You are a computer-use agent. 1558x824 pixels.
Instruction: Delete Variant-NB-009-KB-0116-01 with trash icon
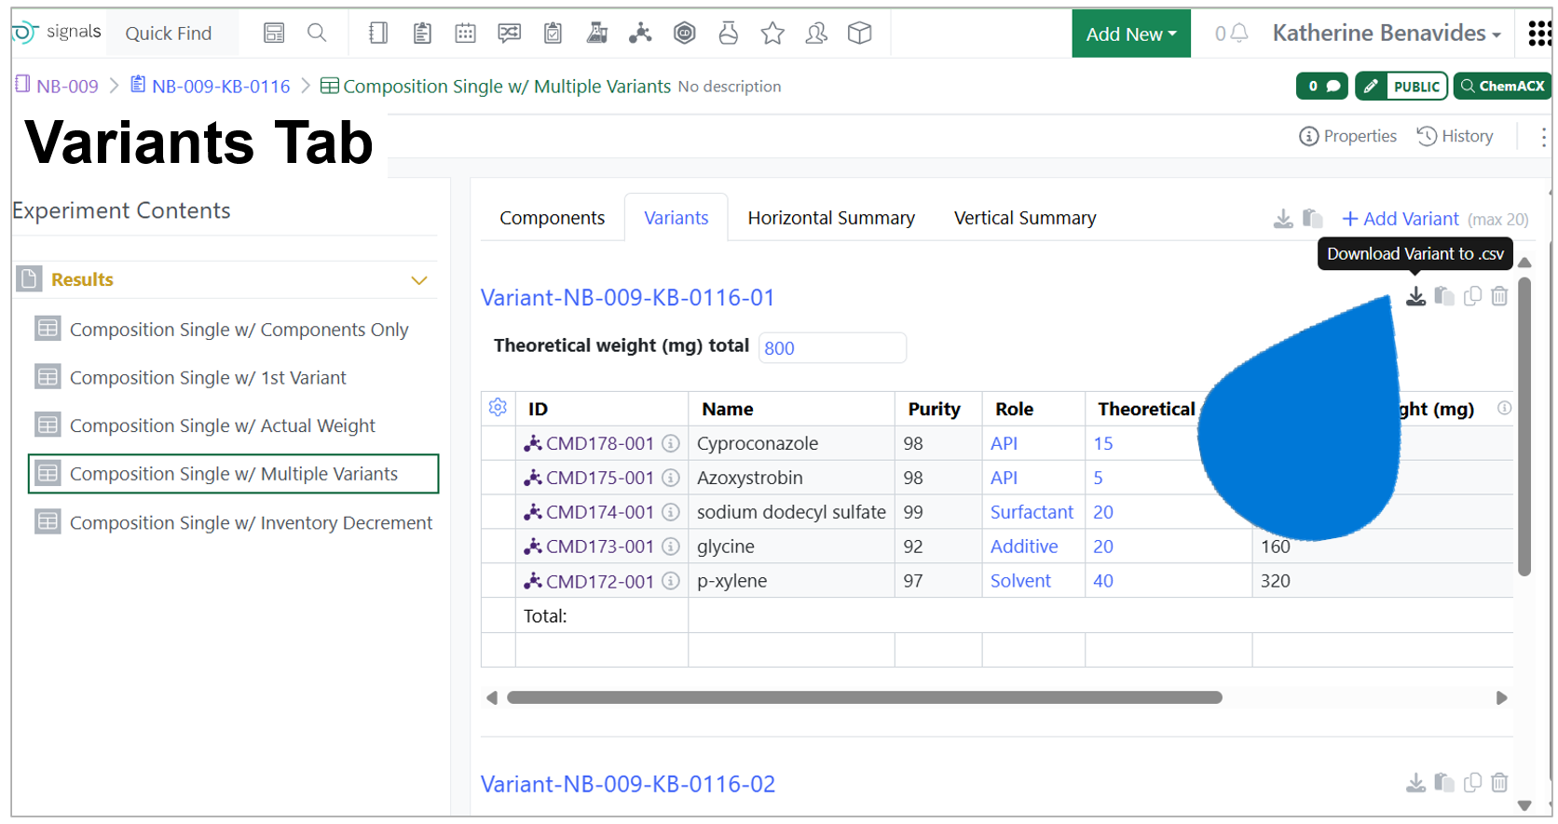[x=1499, y=296]
